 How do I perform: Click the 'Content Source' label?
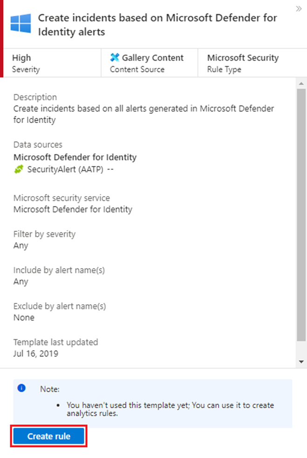[137, 69]
